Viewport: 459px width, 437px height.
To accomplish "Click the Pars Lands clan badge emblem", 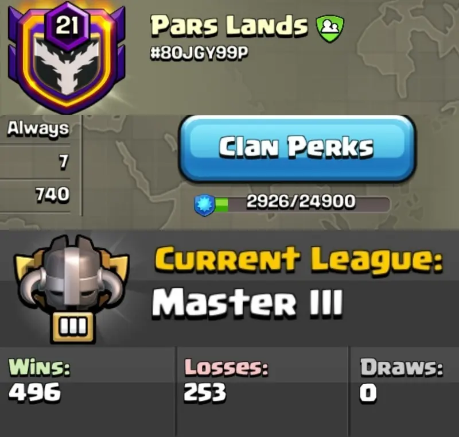I will pos(67,59).
